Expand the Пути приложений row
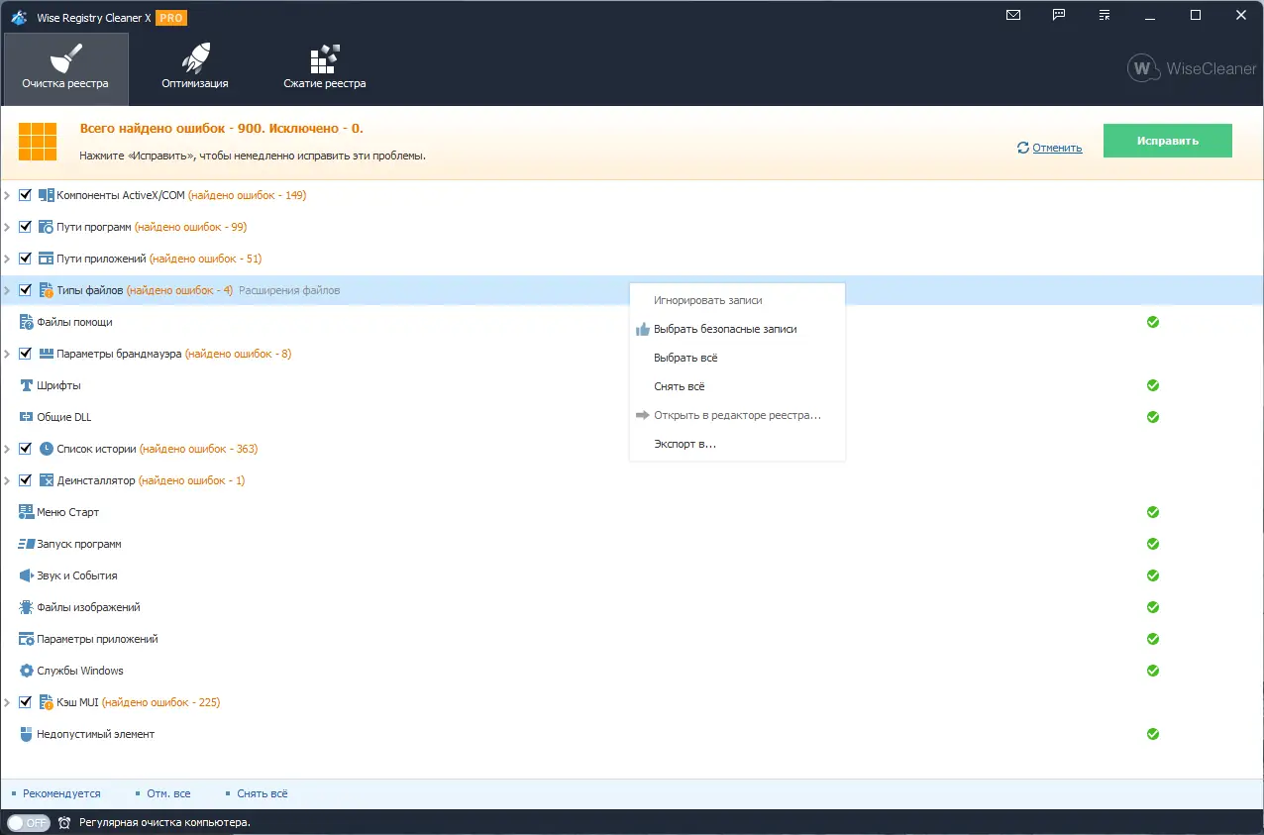The height and width of the screenshot is (835, 1264). 7,259
